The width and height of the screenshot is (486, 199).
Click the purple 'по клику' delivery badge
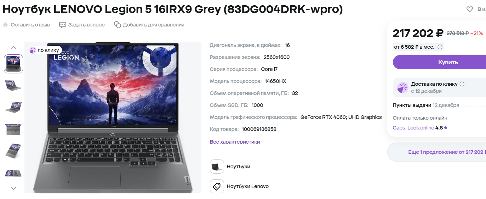coord(45,50)
